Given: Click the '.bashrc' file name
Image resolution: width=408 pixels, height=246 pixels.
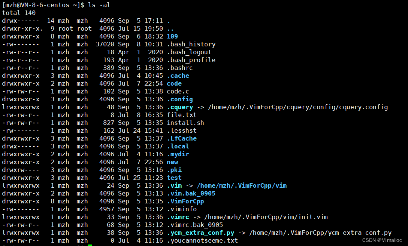Looking at the screenshot, I should coord(180,68).
